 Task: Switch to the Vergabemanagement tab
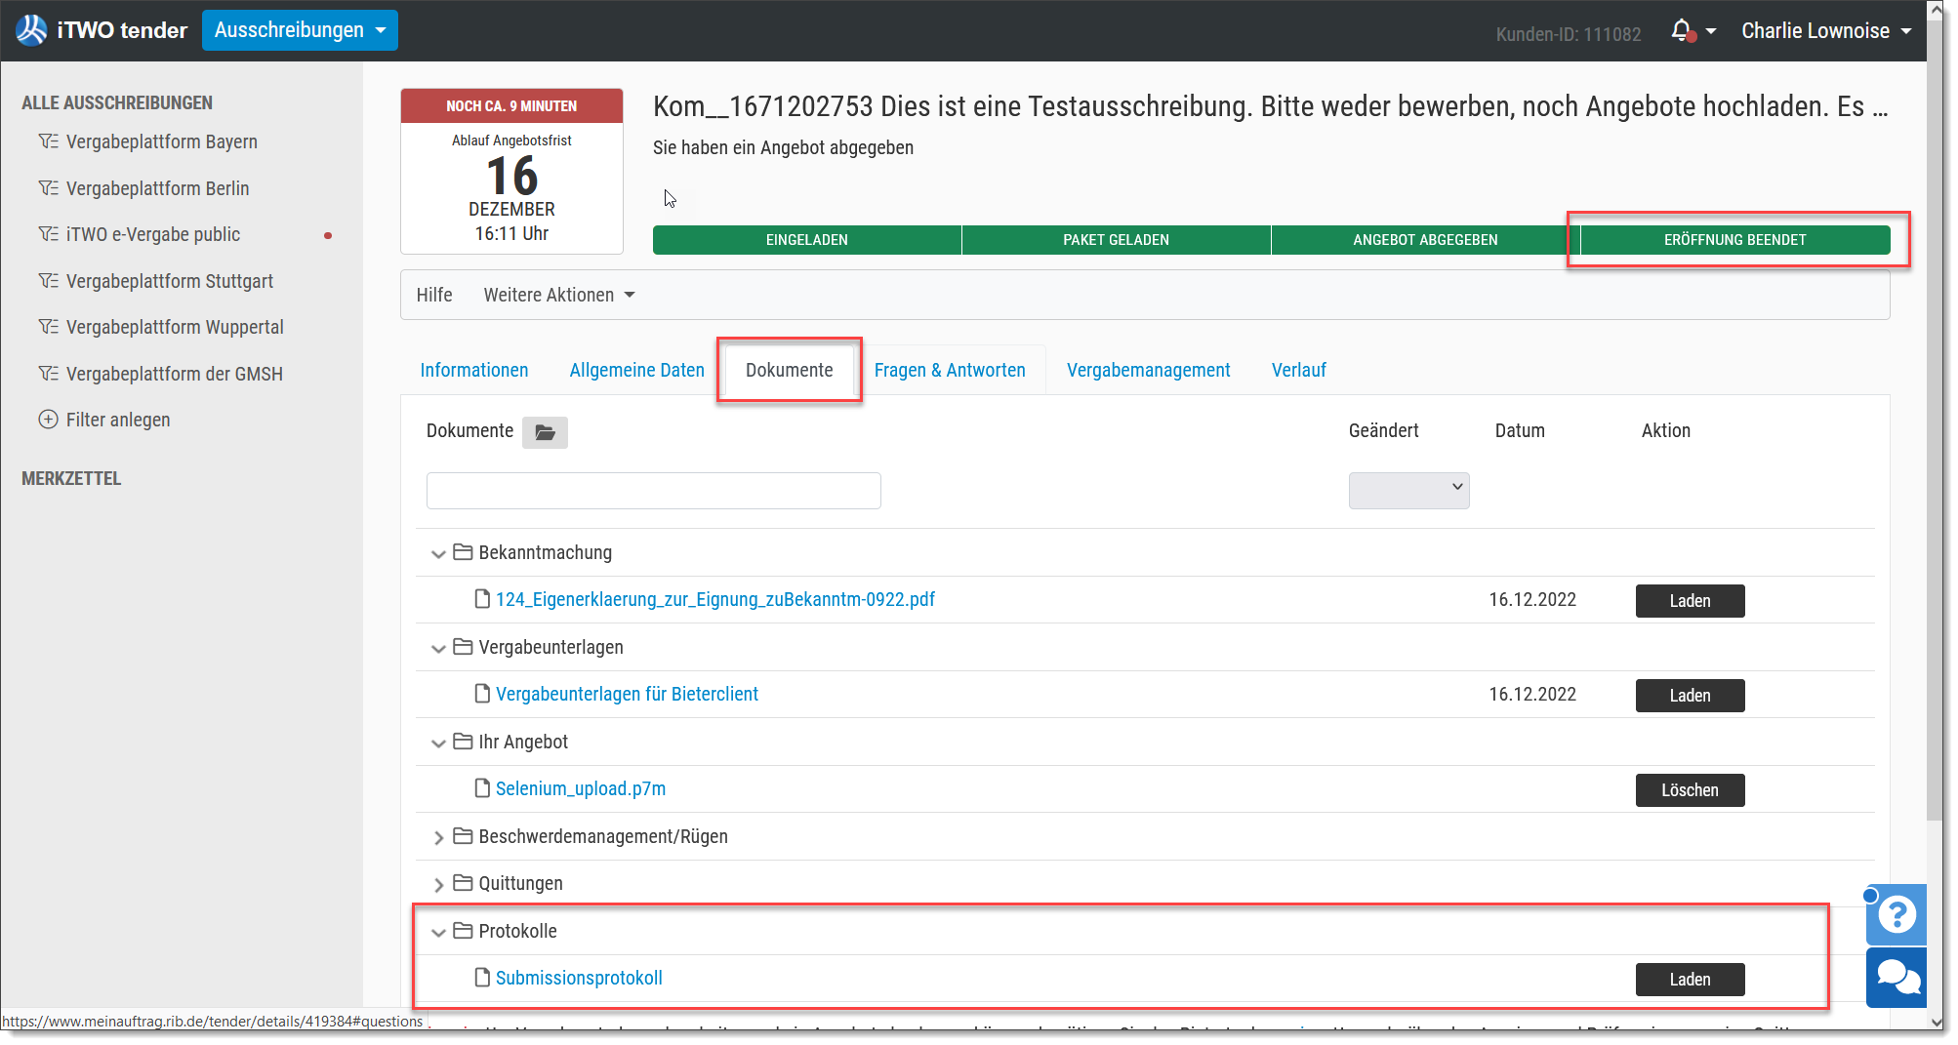(1148, 370)
